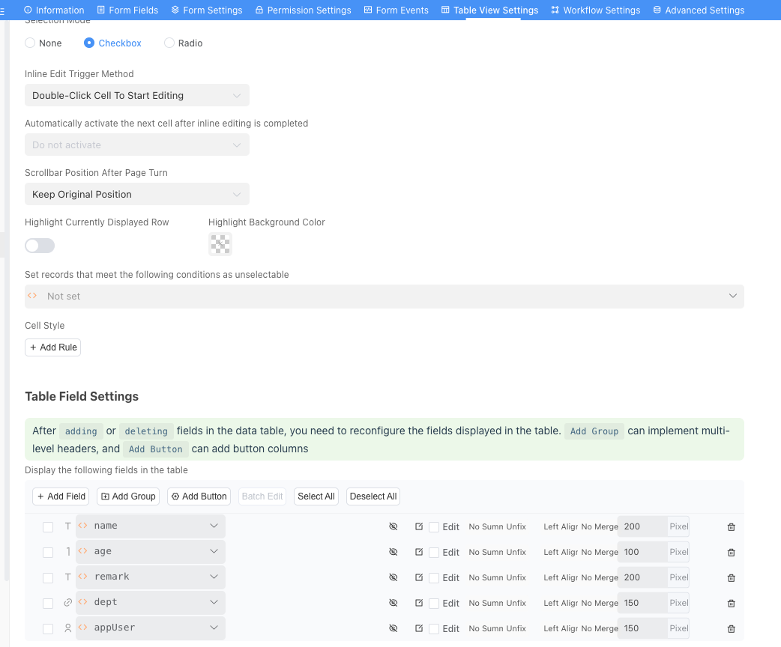Image resolution: width=781 pixels, height=647 pixels.
Task: Click the Add Rule button under Cell Style
Action: 52,347
